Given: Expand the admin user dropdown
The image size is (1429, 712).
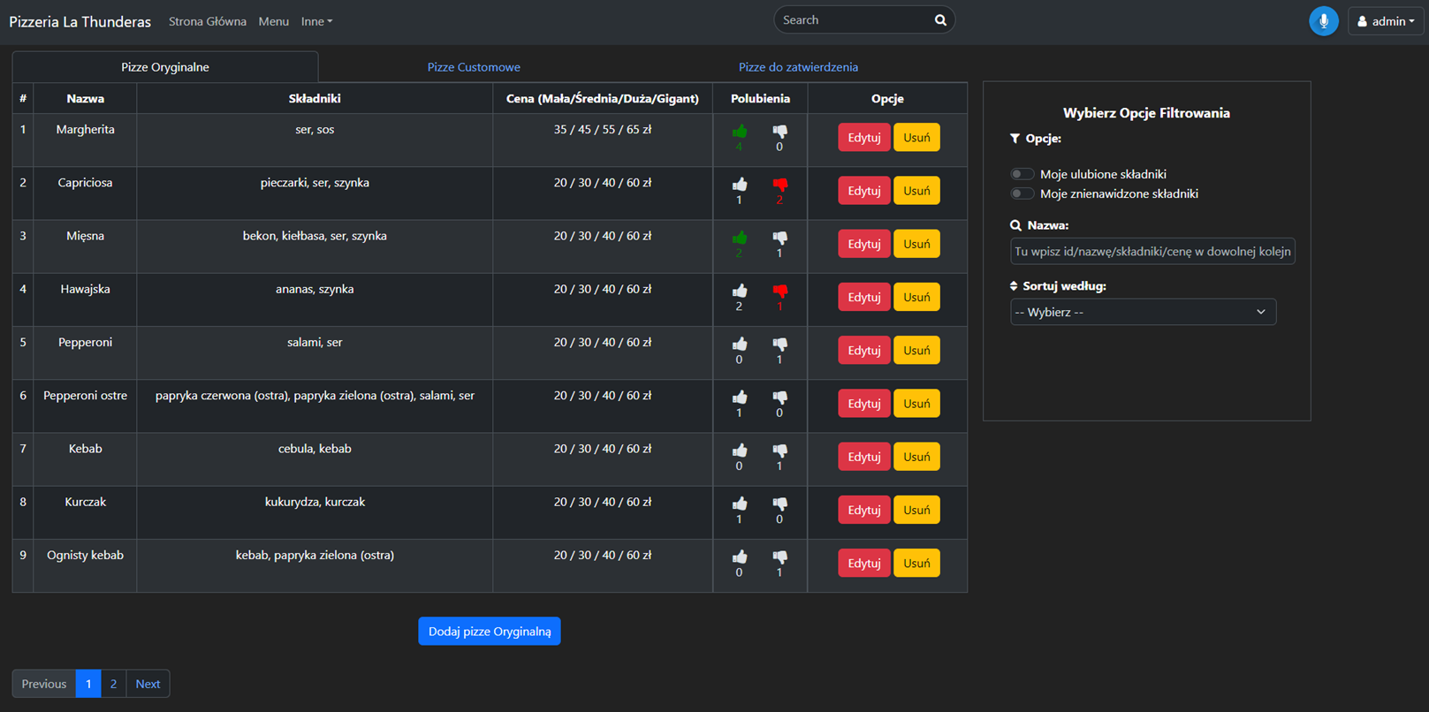Looking at the screenshot, I should point(1386,21).
